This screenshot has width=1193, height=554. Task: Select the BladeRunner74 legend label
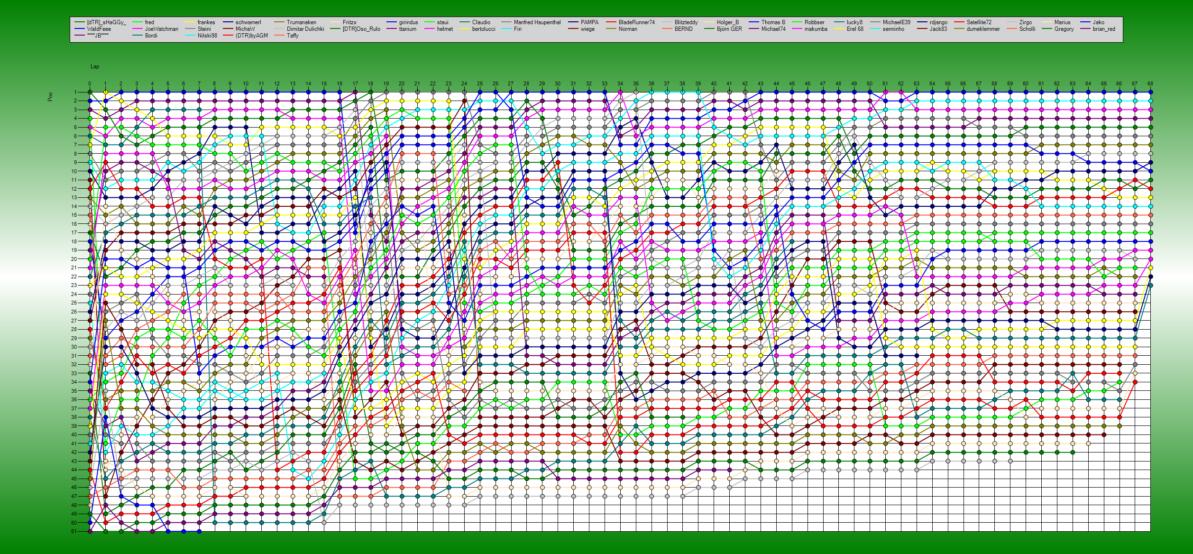[x=637, y=22]
